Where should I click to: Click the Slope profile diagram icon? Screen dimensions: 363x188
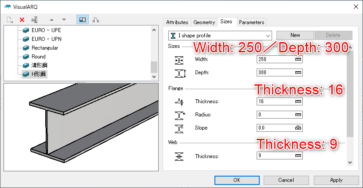click(x=179, y=129)
